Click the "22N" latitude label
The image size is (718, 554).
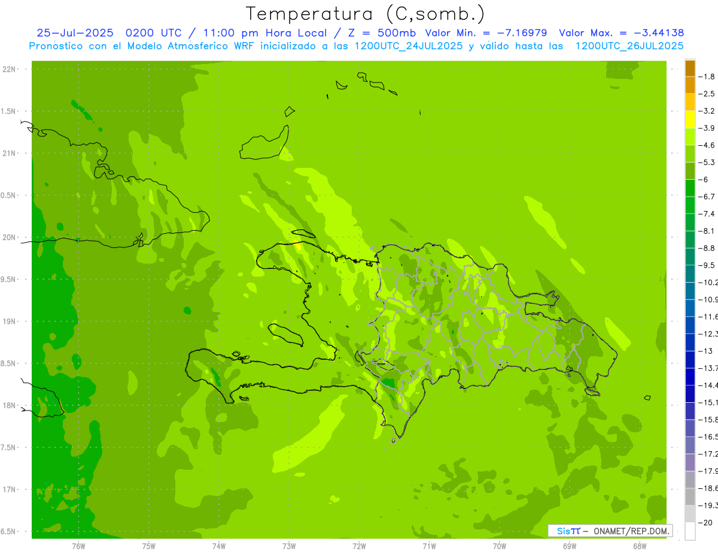[x=9, y=69]
